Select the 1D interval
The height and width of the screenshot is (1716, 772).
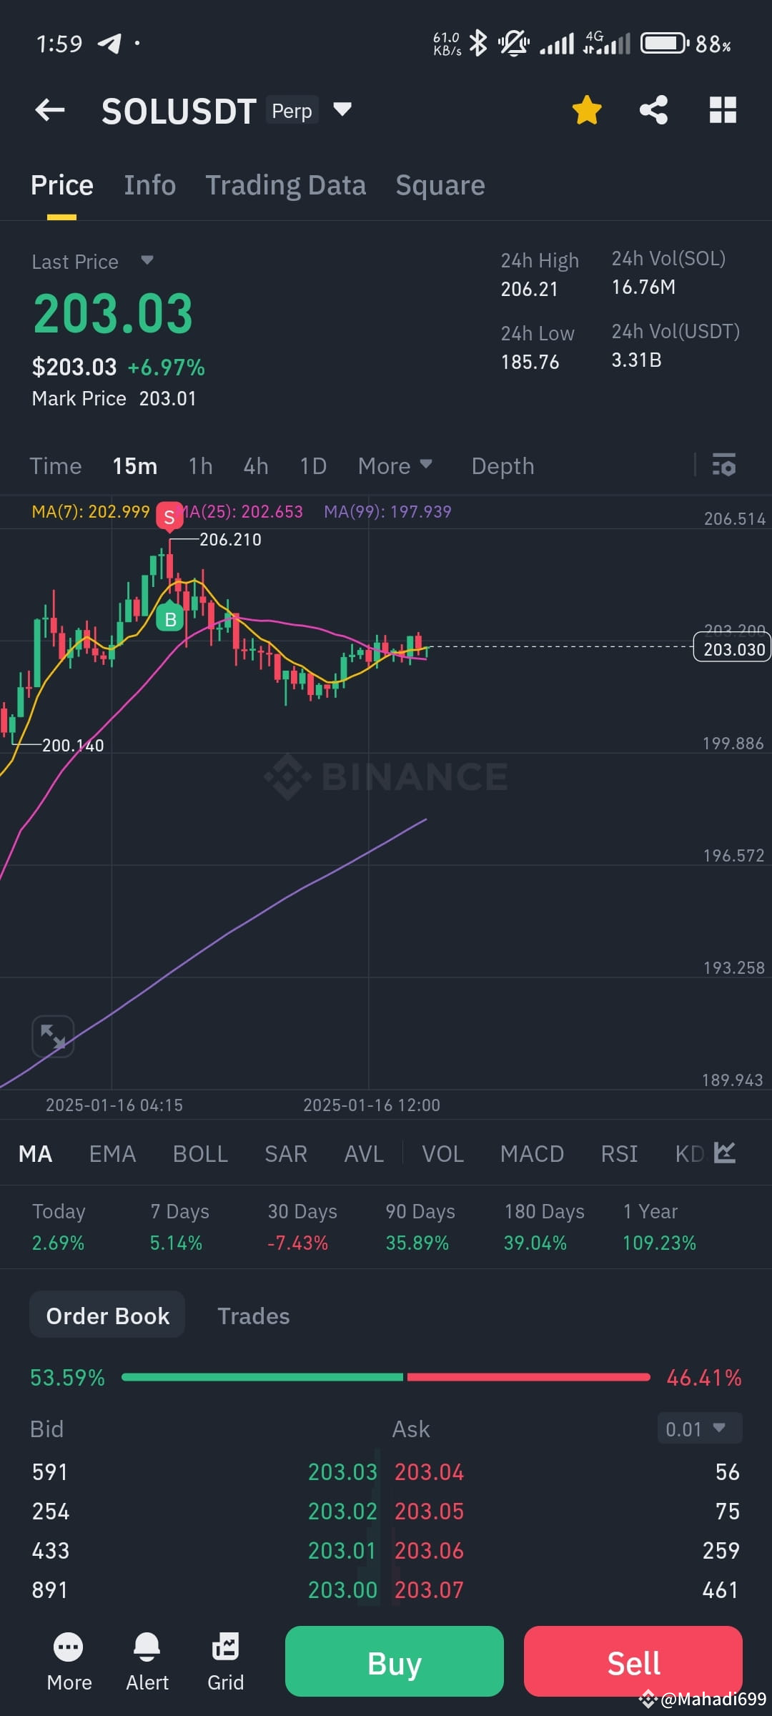click(313, 466)
